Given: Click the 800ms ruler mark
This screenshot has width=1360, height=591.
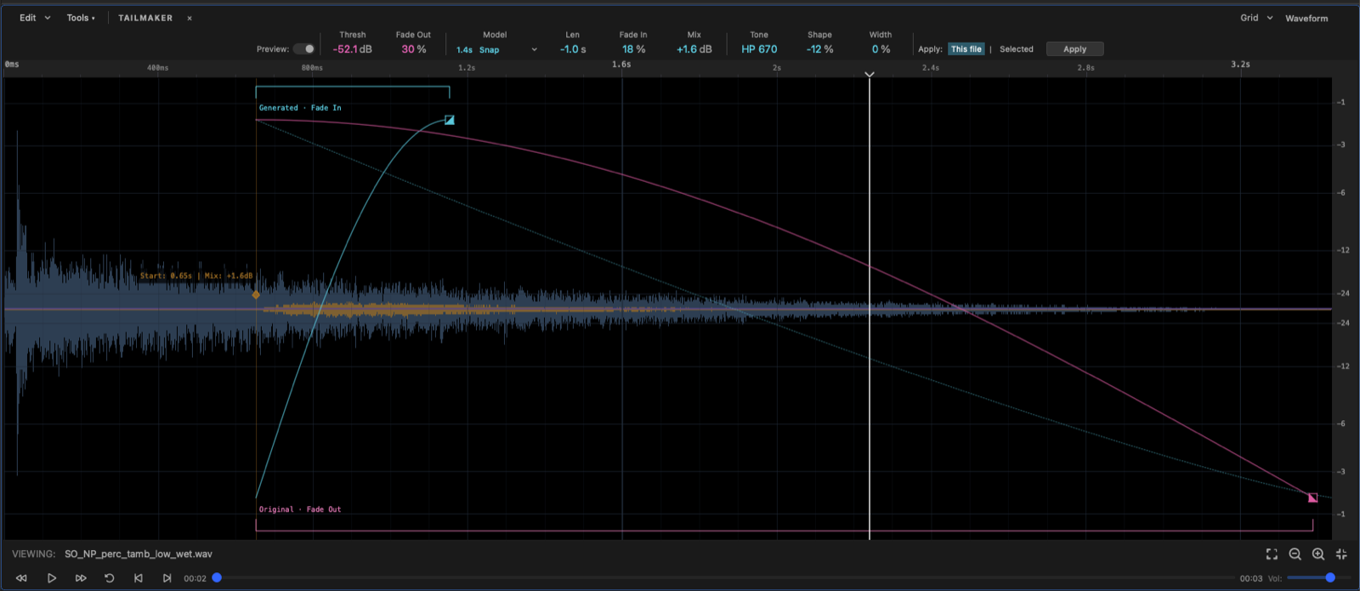Looking at the screenshot, I should click(312, 68).
